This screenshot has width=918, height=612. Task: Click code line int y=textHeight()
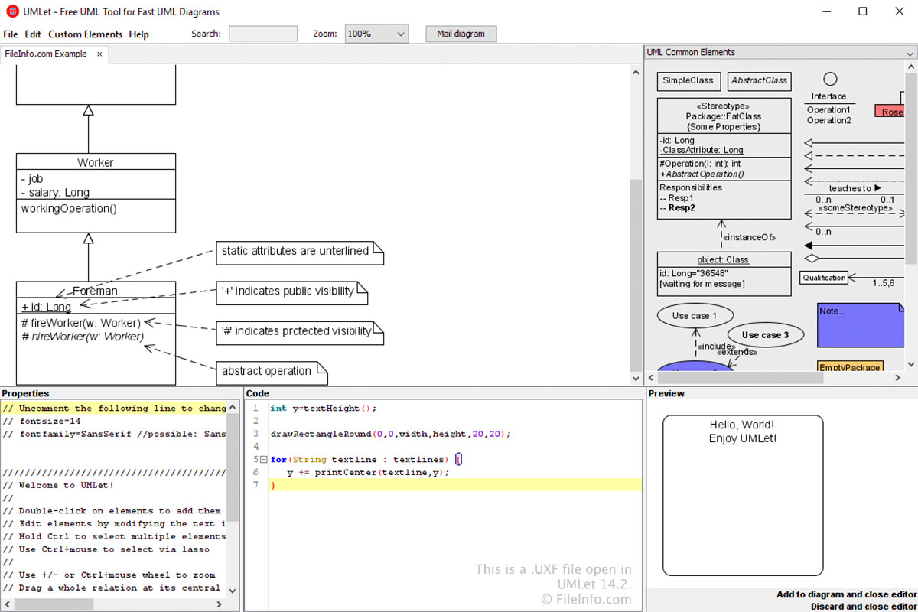click(324, 409)
